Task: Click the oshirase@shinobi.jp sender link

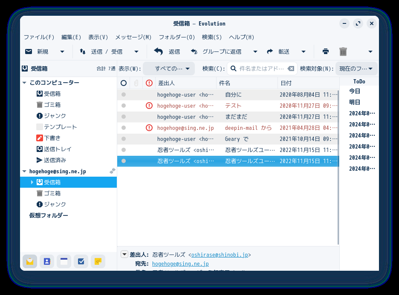Action: pyautogui.click(x=220, y=255)
